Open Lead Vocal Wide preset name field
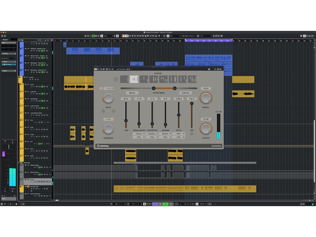Screen dimensions: 316x237 pyautogui.click(x=121, y=69)
